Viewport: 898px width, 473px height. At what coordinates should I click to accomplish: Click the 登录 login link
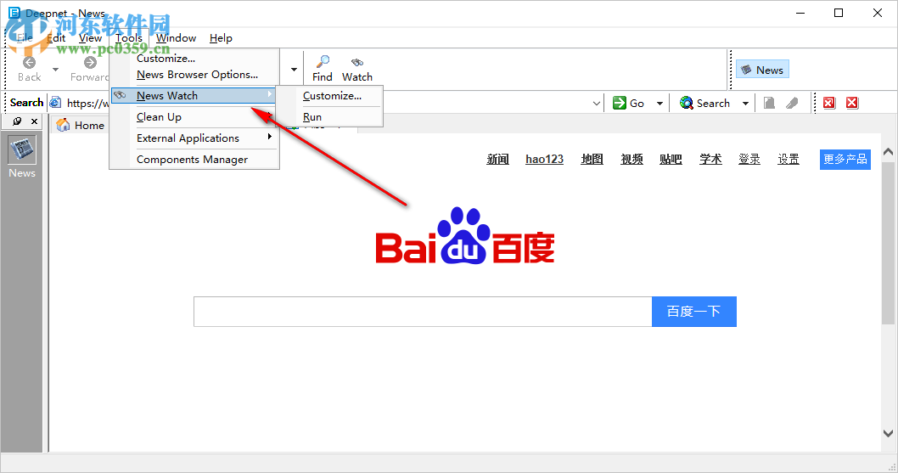749,159
